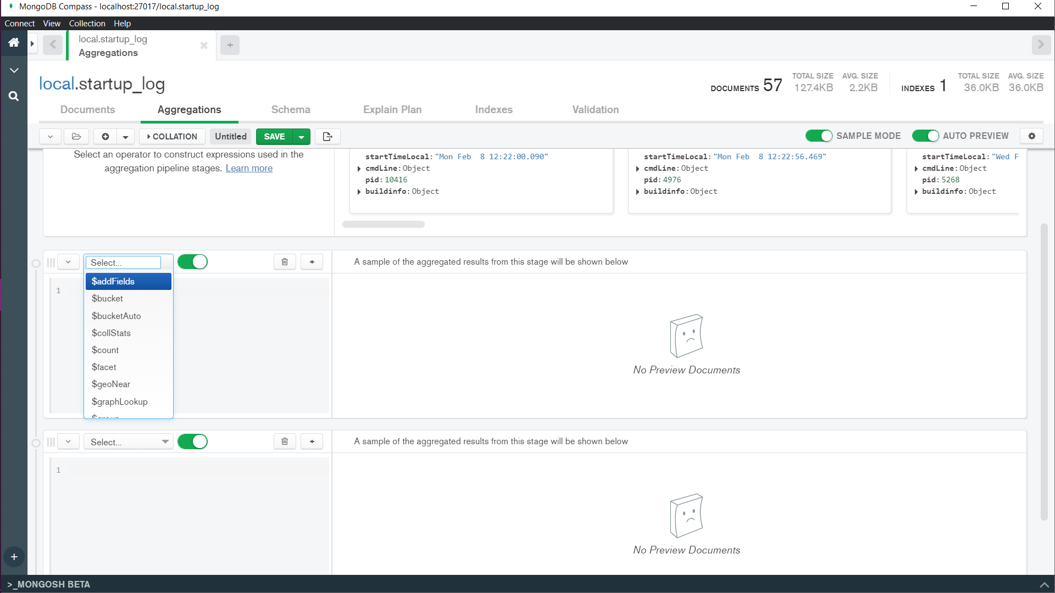Click the vertical page scrollbar
This screenshot has height=593, width=1055.
click(x=1044, y=371)
